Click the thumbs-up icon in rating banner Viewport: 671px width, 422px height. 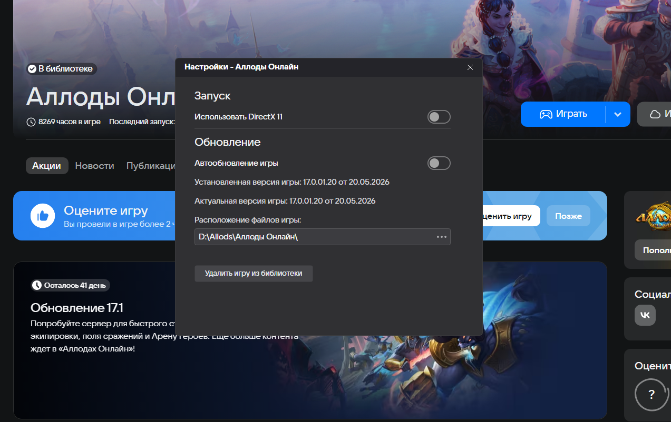click(43, 216)
